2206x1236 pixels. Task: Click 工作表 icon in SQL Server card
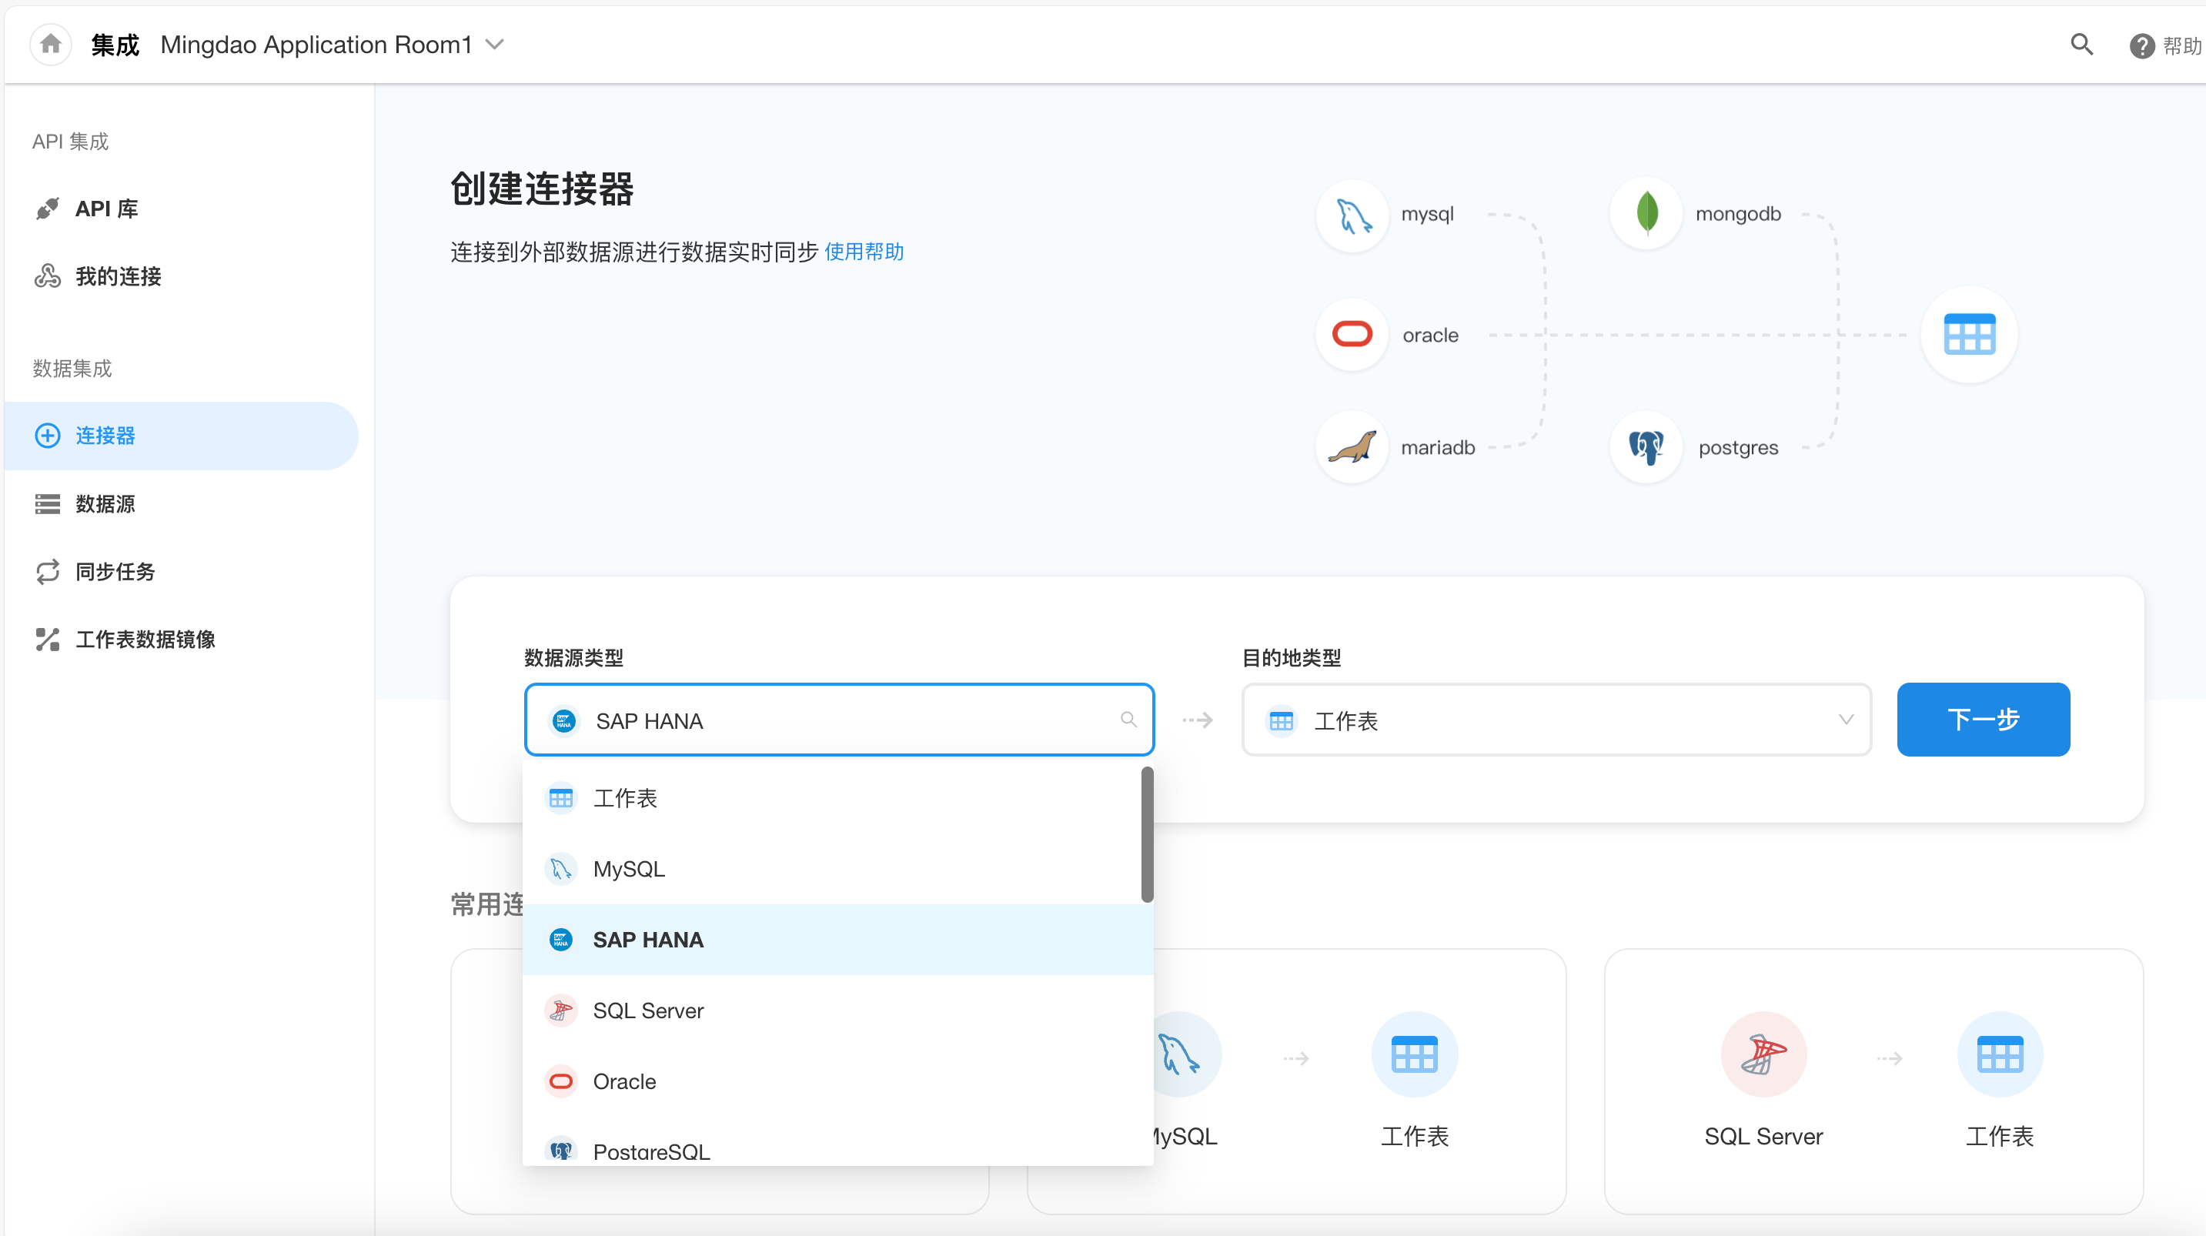(2000, 1054)
